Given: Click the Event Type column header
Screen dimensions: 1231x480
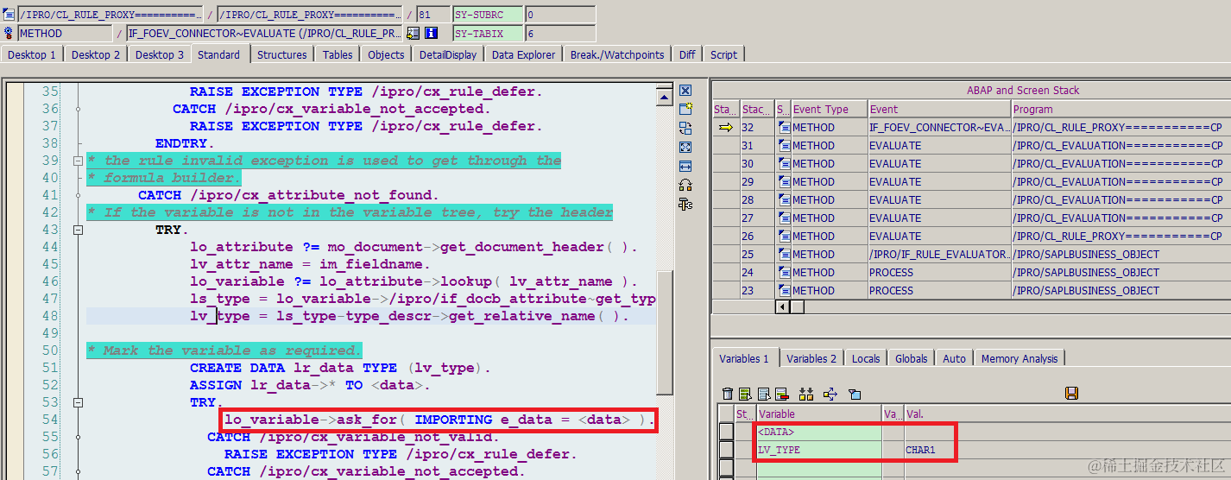Looking at the screenshot, I should [829, 110].
